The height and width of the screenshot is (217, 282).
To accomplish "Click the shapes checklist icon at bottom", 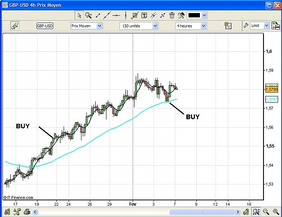I will coord(17,212).
